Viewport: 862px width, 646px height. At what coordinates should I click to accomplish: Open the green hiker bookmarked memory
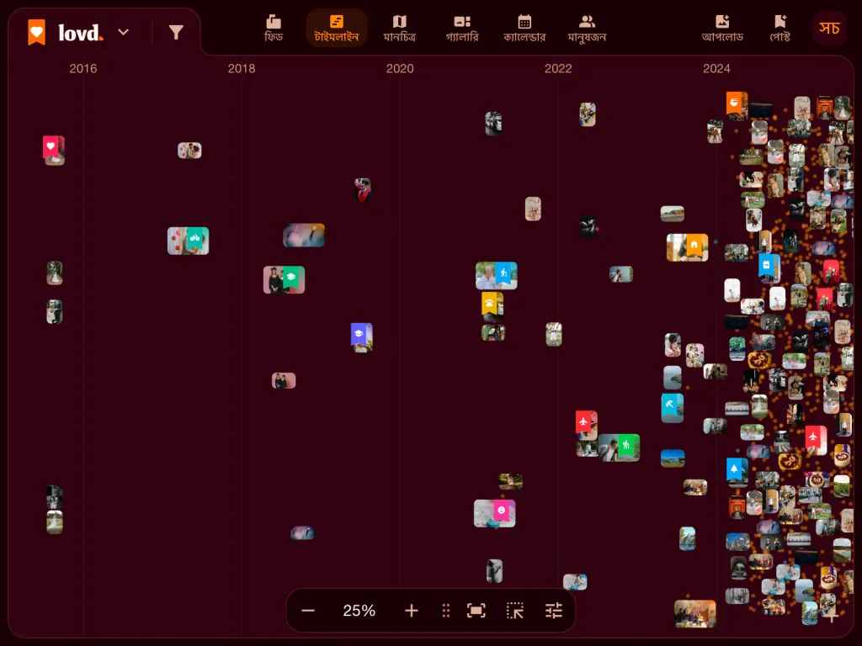pyautogui.click(x=619, y=447)
